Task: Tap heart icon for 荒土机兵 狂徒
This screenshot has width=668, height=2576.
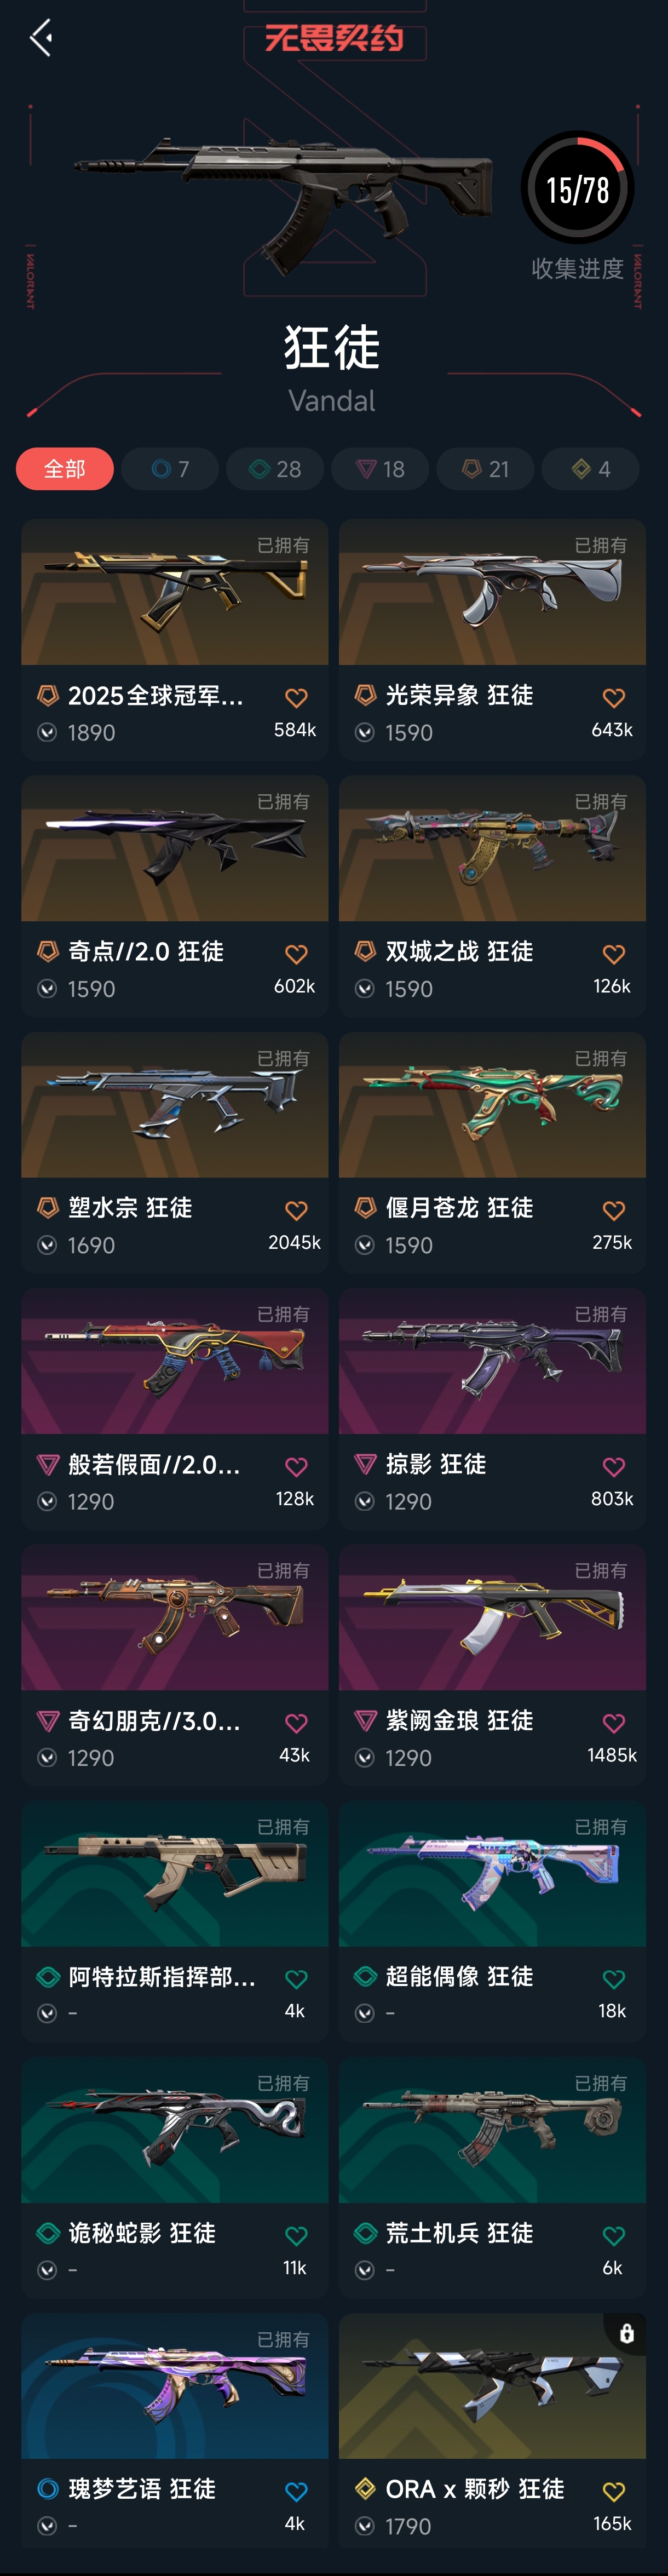Action: point(614,2236)
